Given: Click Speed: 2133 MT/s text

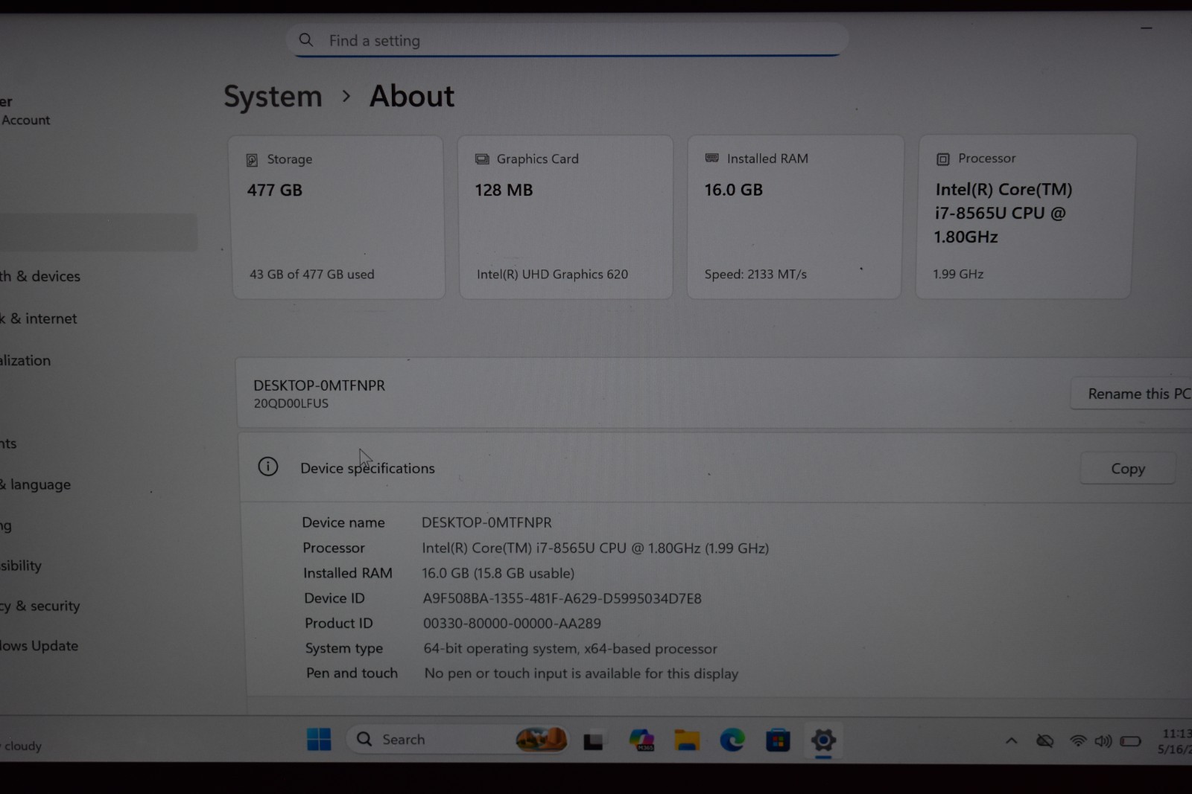Looking at the screenshot, I should 755,275.
